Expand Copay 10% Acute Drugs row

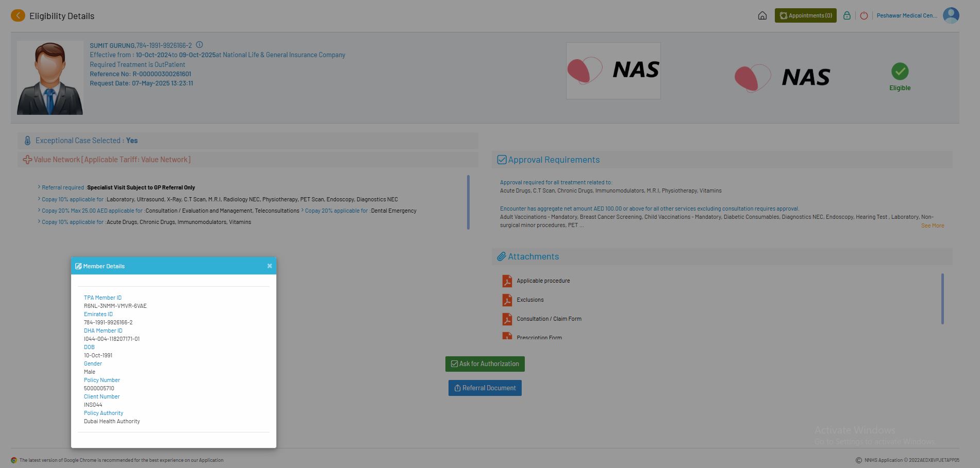[x=144, y=222]
